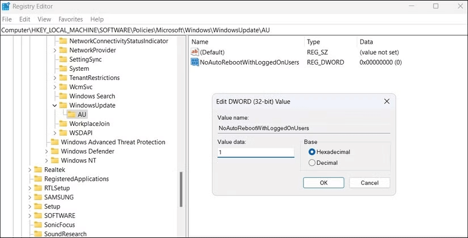Viewport: 468px width, 238px height.
Task: Click the Registry Editor app icon in title bar
Action: pyautogui.click(x=6, y=6)
